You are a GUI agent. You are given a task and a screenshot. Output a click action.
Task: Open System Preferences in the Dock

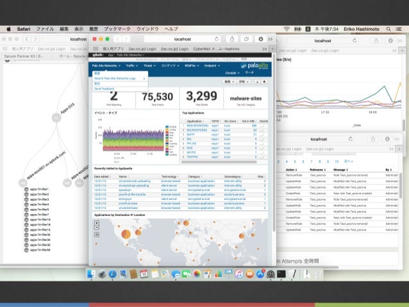pyautogui.click(x=271, y=274)
